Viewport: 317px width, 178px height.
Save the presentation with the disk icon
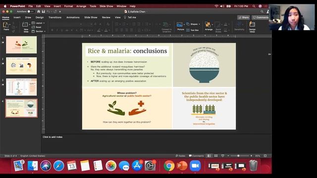(44, 11)
